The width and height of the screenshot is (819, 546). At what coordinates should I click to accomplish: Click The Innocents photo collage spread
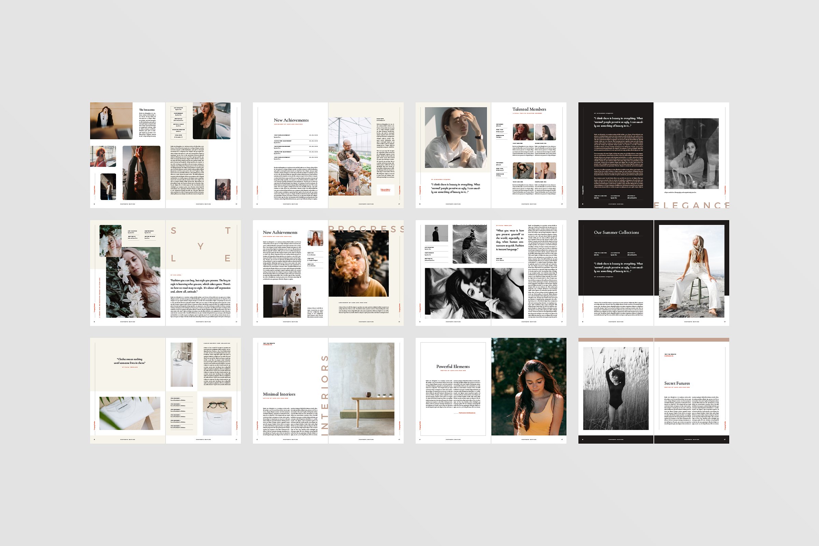[x=166, y=155]
